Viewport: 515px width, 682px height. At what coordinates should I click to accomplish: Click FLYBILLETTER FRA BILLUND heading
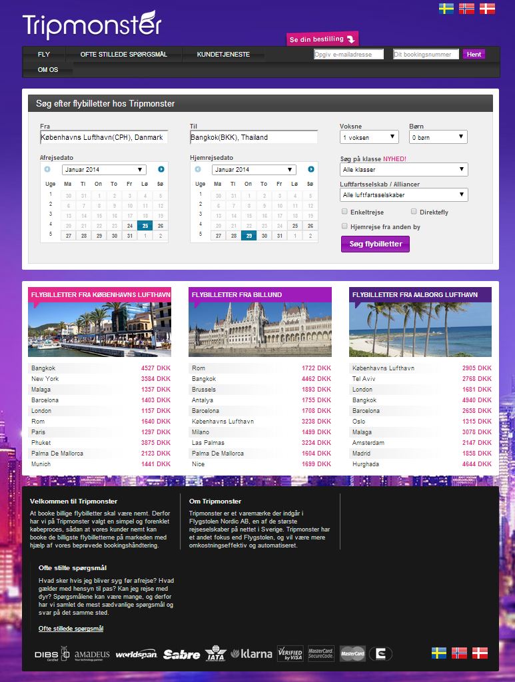tap(237, 295)
